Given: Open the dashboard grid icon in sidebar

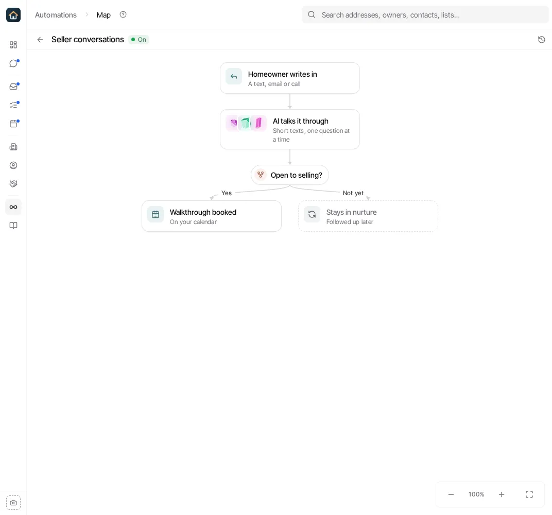Looking at the screenshot, I should (13, 45).
